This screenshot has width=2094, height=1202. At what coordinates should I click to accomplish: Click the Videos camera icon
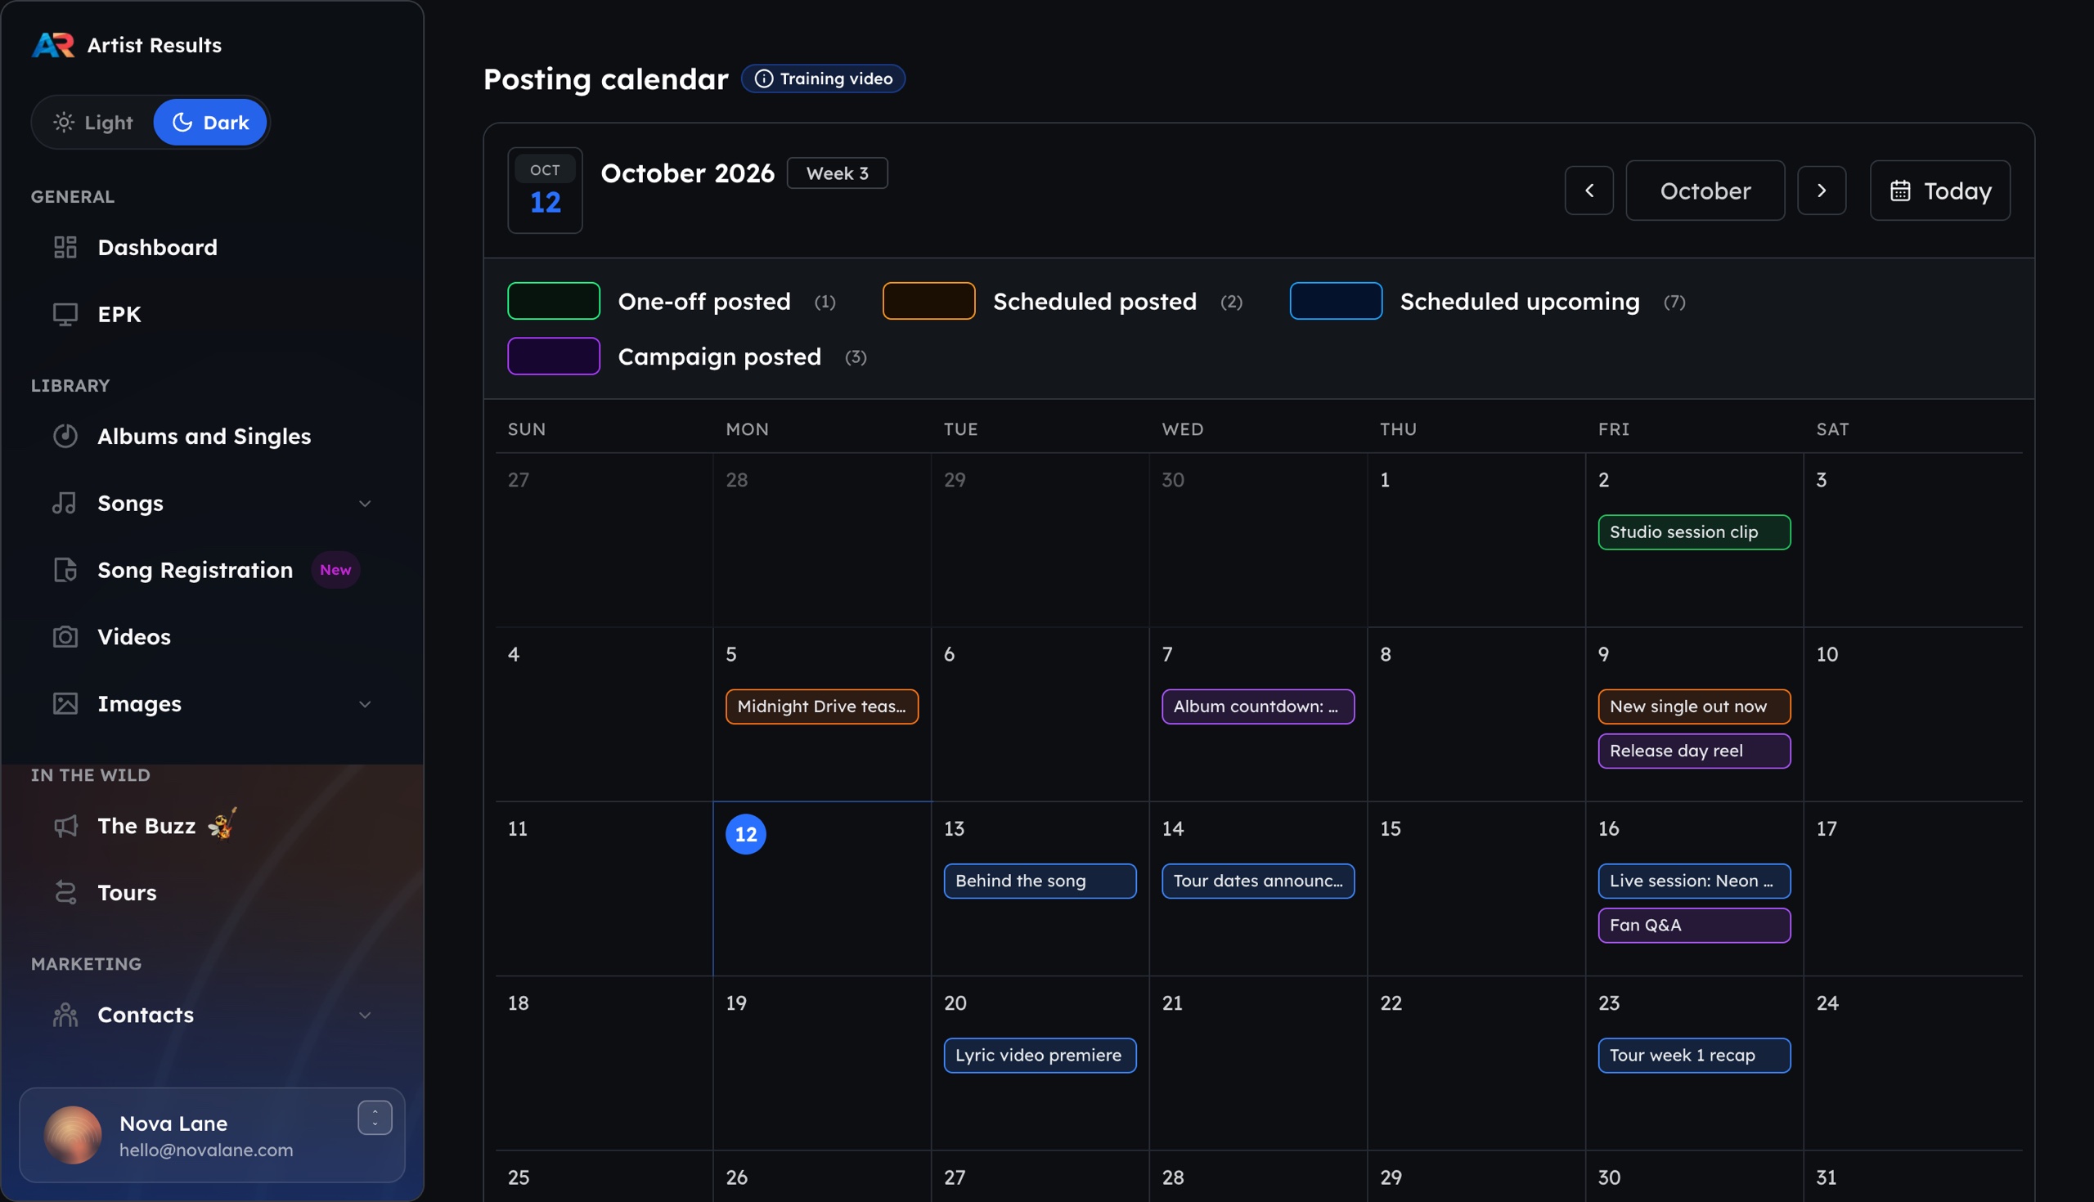(65, 636)
